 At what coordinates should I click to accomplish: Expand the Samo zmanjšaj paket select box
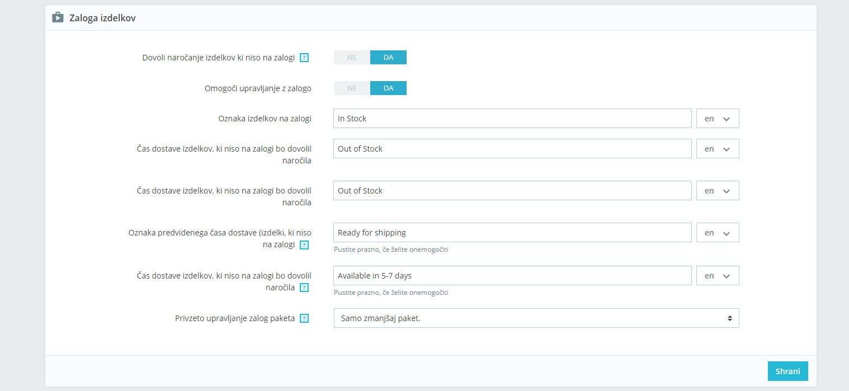(536, 318)
